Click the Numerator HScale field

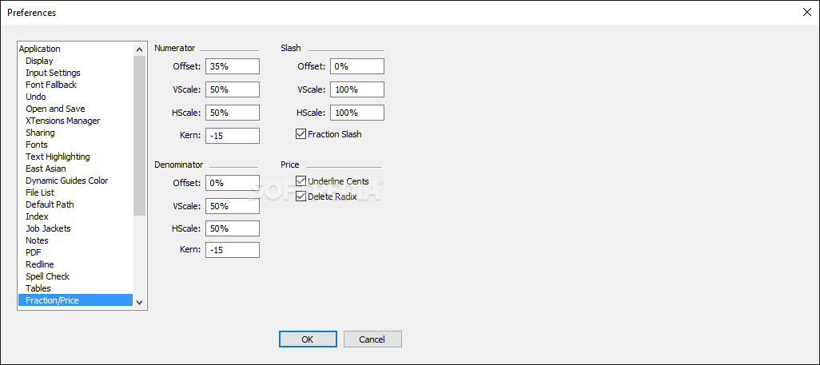(233, 113)
